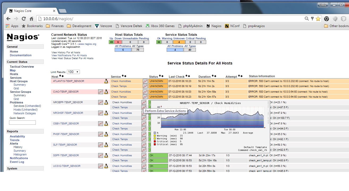Click the graph icon for ATLANTIS Check Humidities
Viewport: 349px width, 191px height.
[x=145, y=81]
